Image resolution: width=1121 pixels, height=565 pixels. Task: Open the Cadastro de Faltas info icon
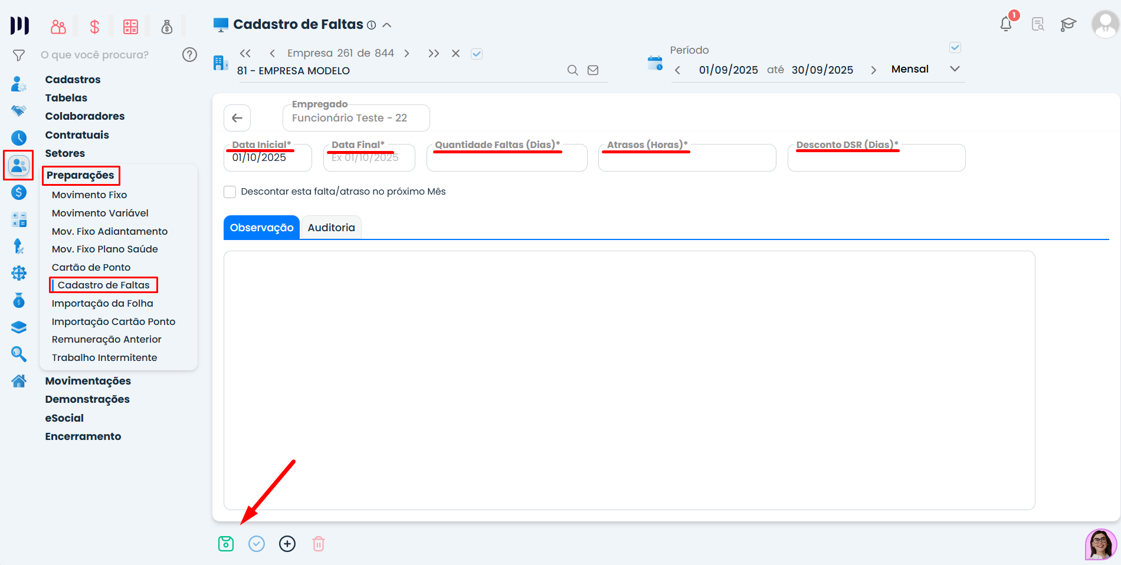pos(371,25)
